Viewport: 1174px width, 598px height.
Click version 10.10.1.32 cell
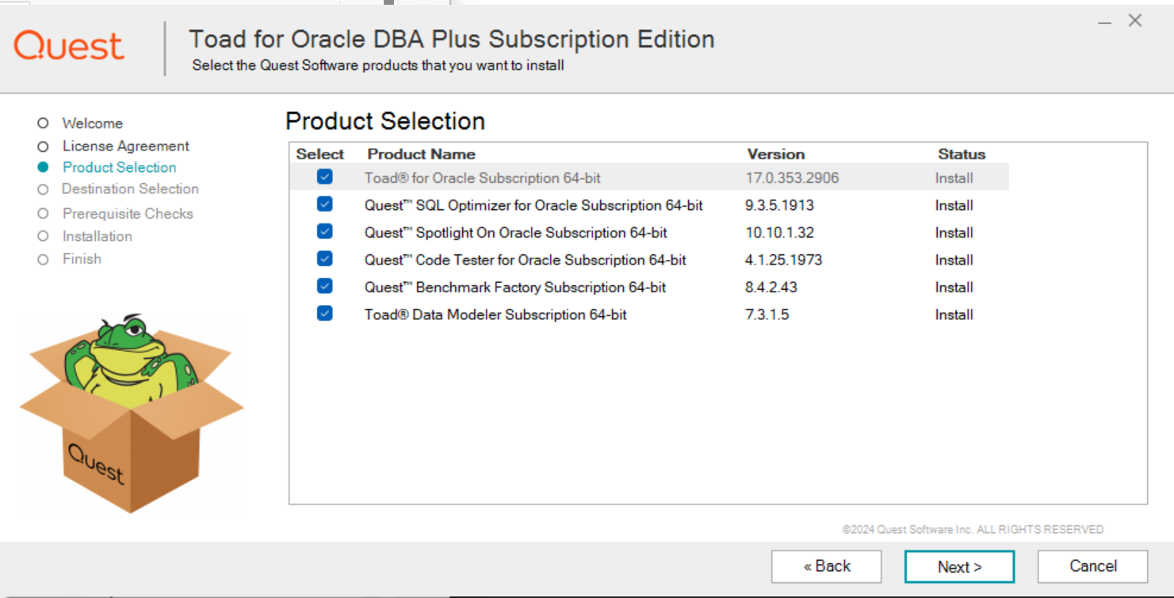[x=779, y=233]
